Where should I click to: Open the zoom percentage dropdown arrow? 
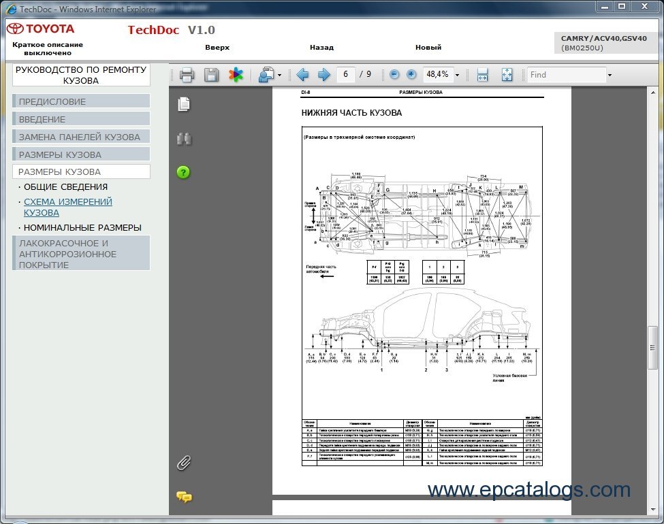pyautogui.click(x=458, y=76)
